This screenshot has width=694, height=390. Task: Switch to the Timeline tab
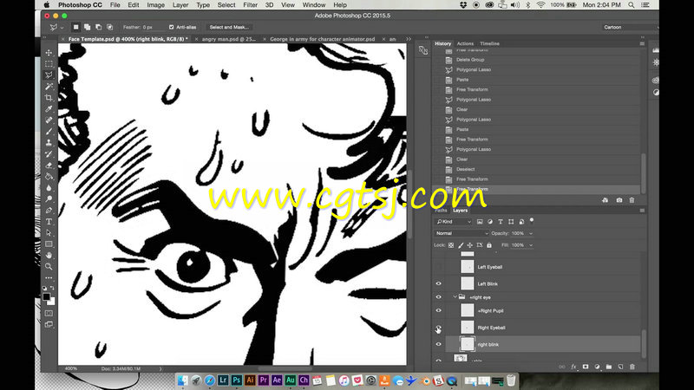489,44
